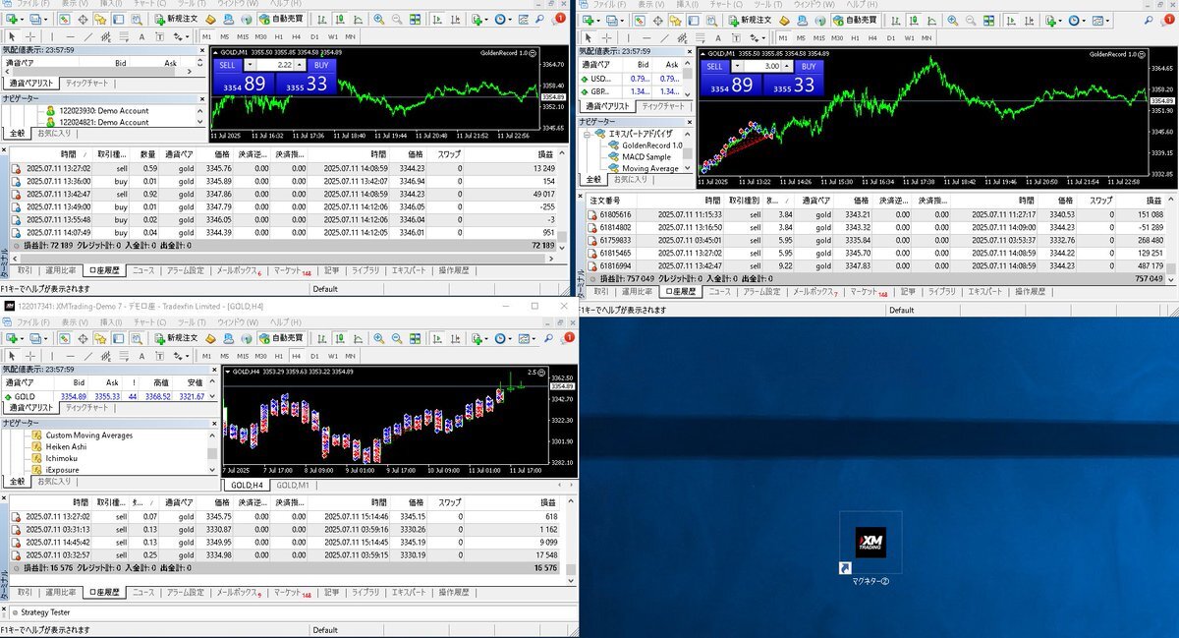Click Data Window icon in top-right window
Screen dimensions: 1179x638
[657, 19]
